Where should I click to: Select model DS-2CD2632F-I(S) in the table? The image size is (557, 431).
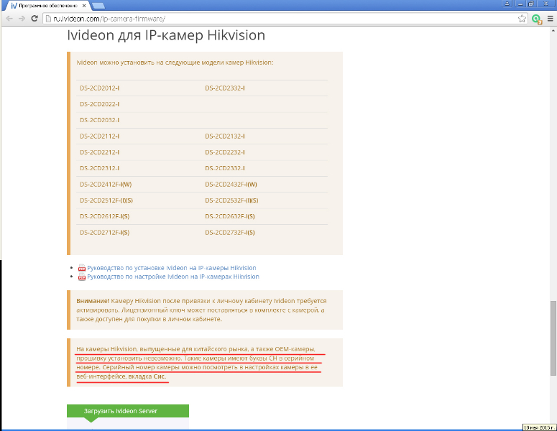[230, 216]
